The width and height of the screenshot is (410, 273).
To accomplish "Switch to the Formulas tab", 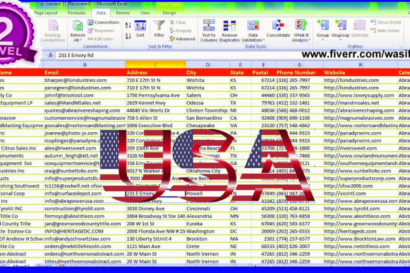I will point(76,12).
